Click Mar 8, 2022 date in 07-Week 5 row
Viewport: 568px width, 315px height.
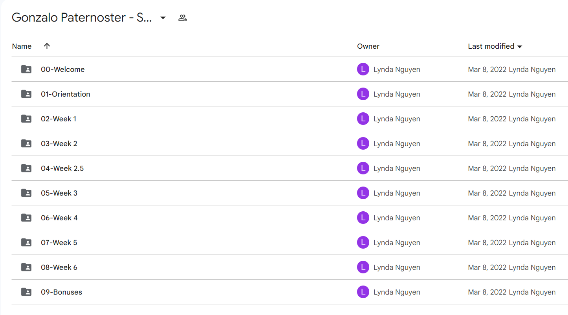coord(487,243)
